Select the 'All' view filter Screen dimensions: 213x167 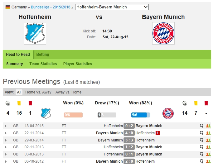(19, 92)
